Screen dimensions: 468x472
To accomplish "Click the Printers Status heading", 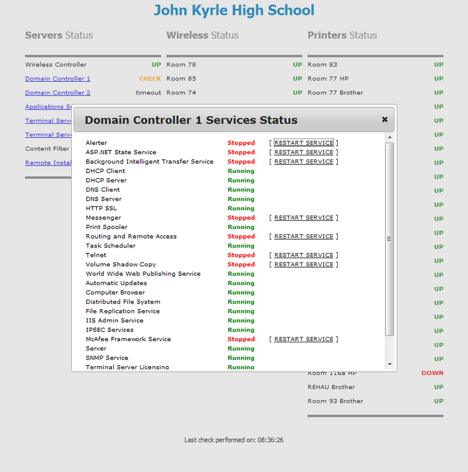I will coord(342,35).
